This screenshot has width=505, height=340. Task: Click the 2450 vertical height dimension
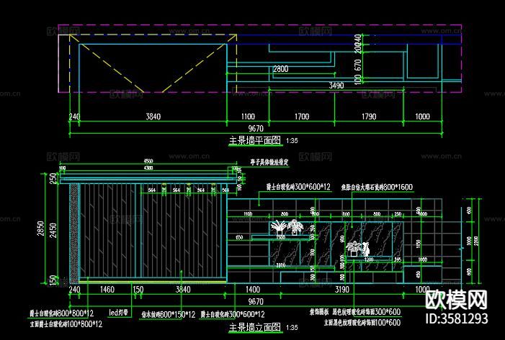[53, 230]
